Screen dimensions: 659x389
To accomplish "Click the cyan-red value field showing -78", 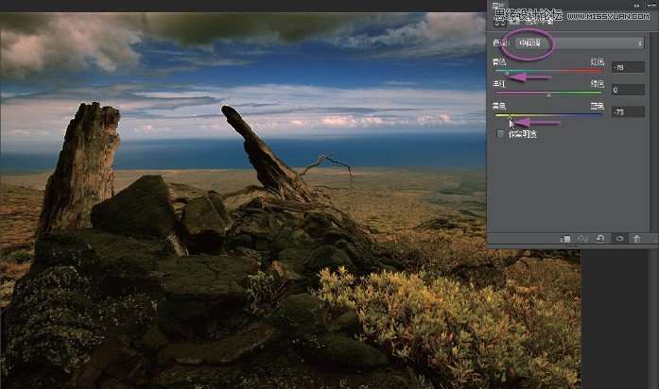I will coord(628,67).
